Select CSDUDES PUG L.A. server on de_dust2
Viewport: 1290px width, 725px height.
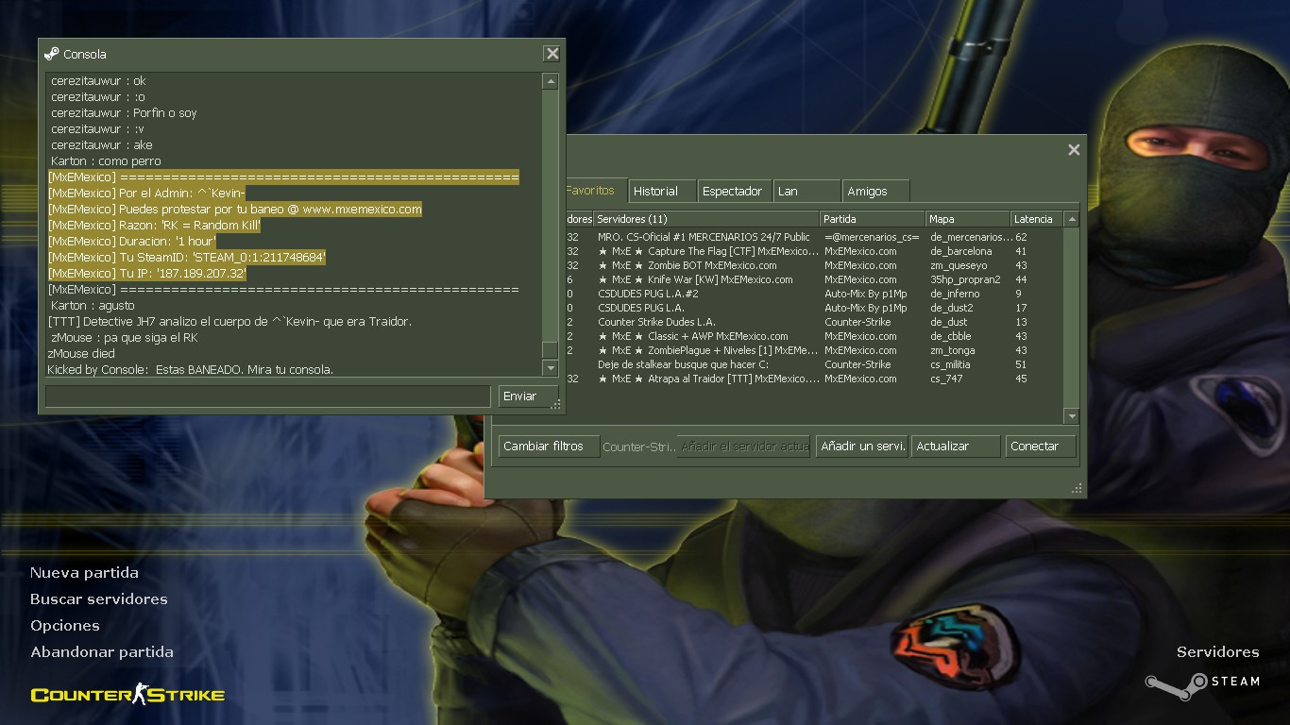814,308
